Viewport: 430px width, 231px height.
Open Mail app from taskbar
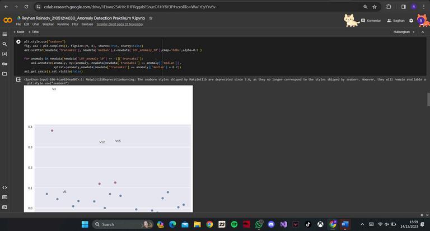pos(185,224)
